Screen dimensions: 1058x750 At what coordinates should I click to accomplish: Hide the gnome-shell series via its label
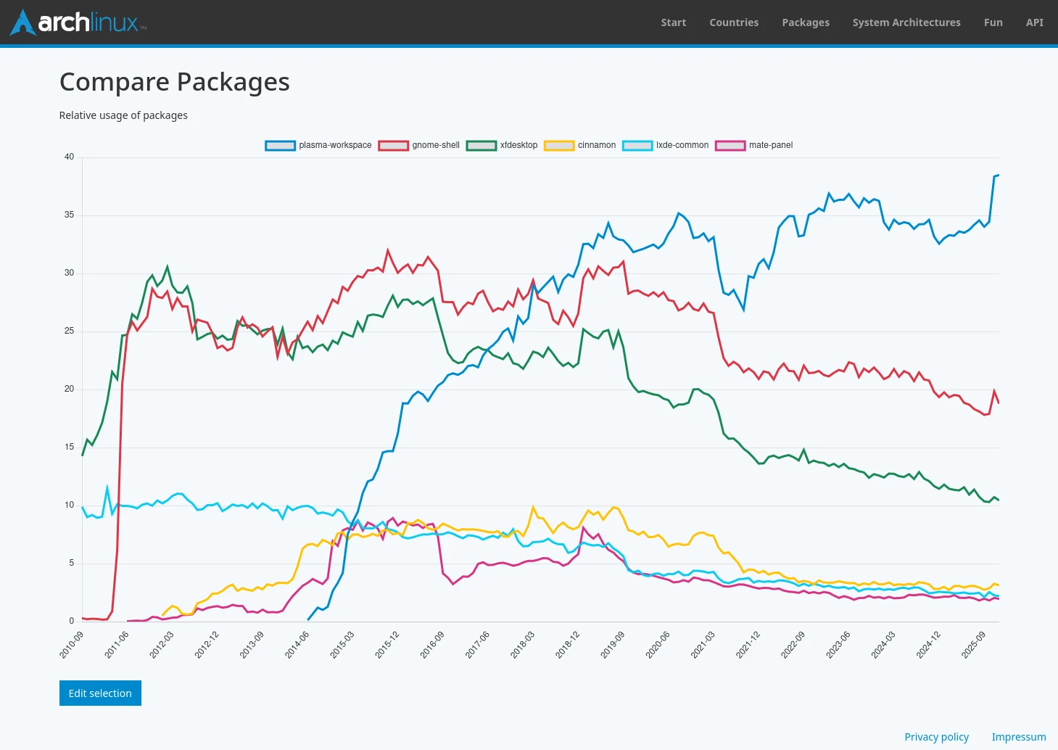436,145
